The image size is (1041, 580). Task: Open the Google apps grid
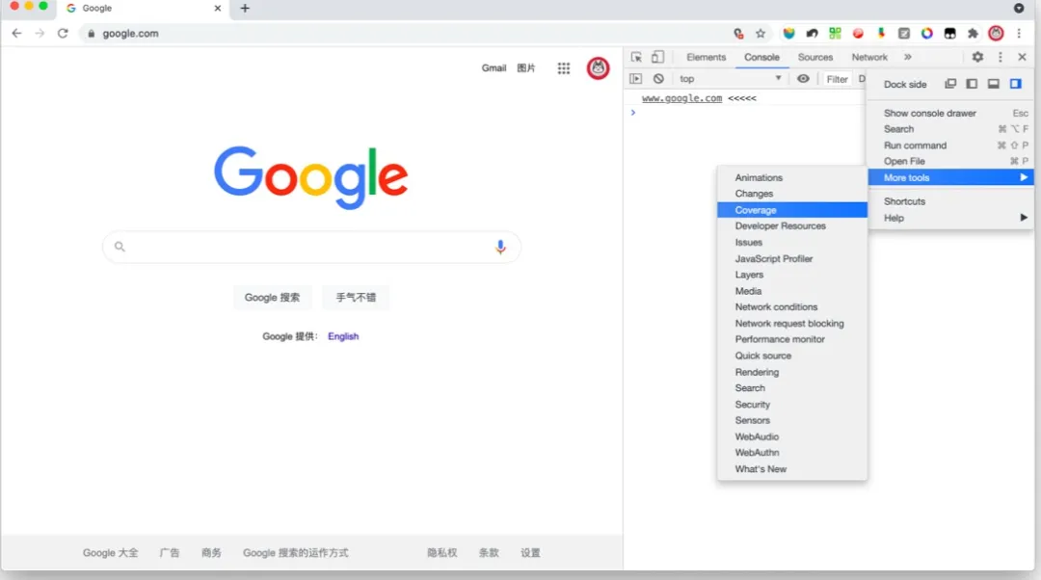point(564,67)
